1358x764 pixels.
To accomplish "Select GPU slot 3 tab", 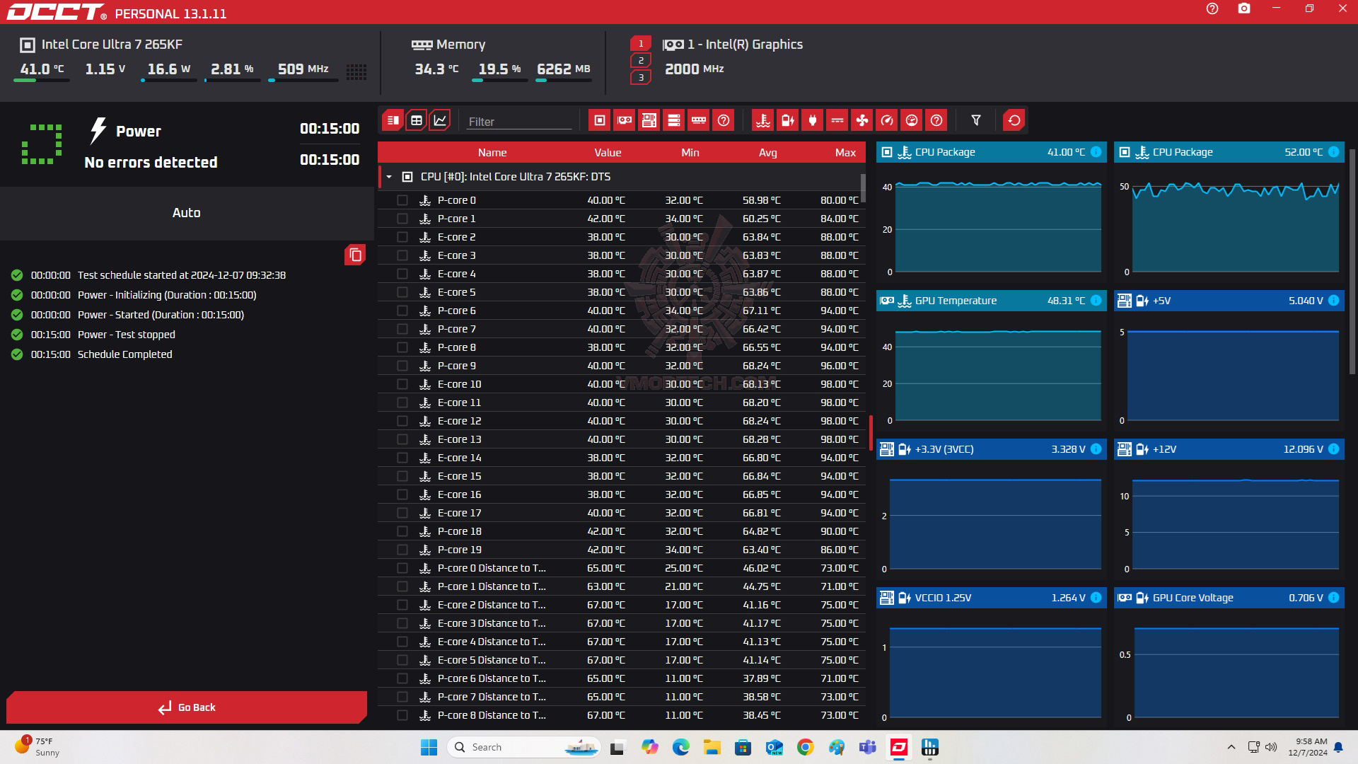I will point(641,77).
